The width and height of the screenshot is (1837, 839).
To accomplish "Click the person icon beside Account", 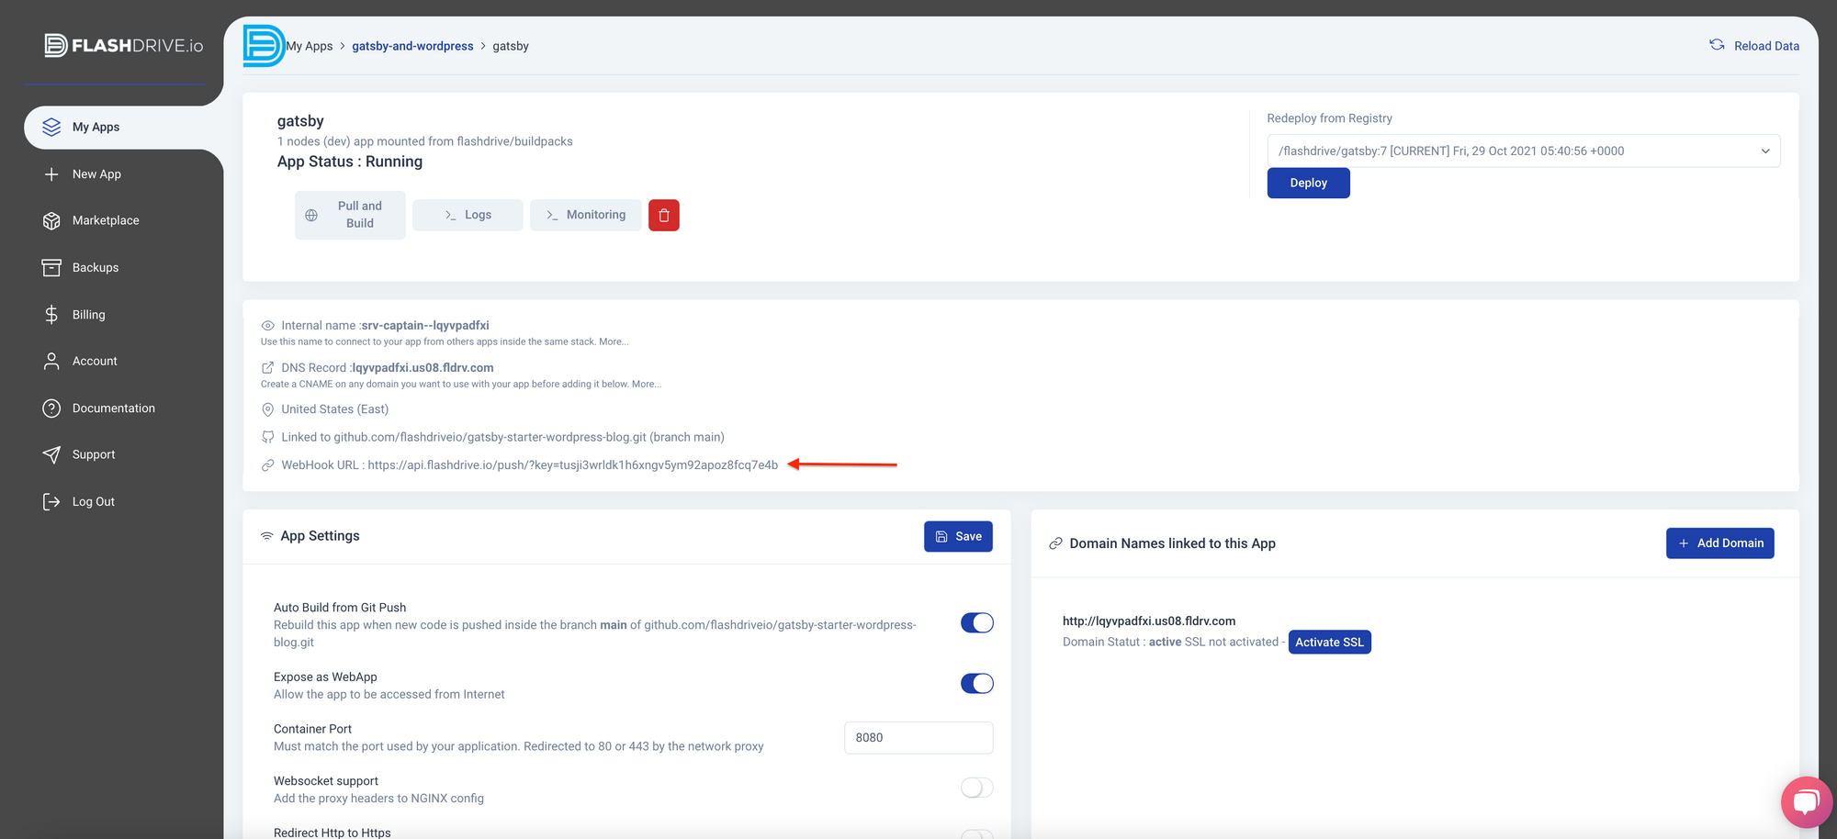I will pyautogui.click(x=51, y=362).
